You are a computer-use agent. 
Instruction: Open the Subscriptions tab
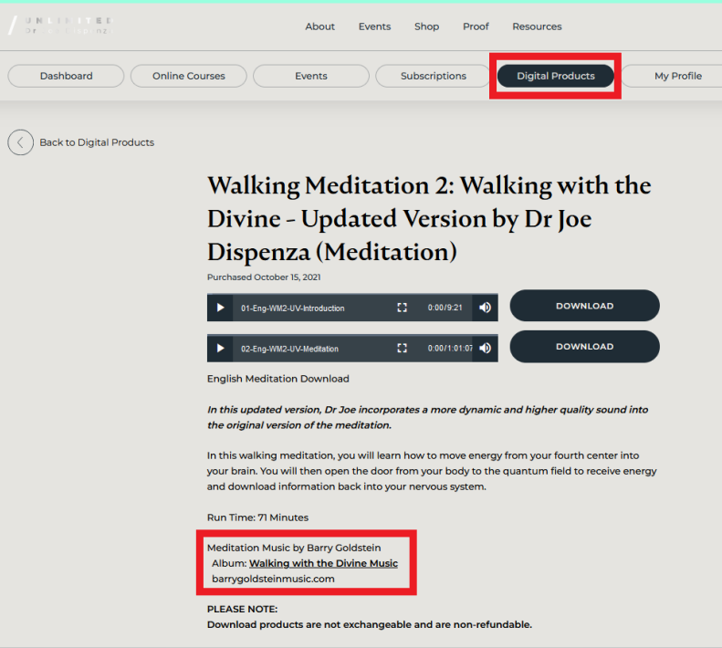pyautogui.click(x=434, y=76)
